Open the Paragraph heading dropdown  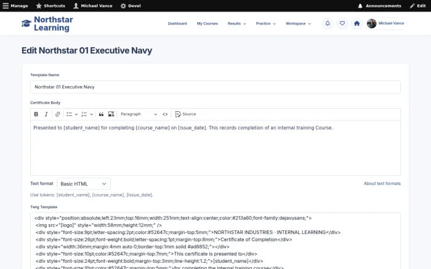(x=139, y=114)
